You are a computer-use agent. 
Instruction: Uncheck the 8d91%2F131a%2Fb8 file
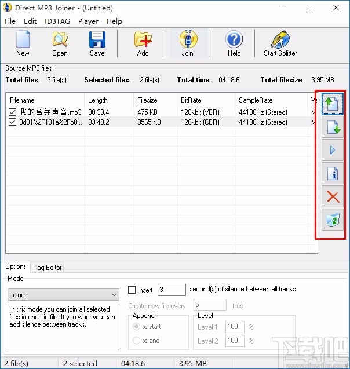pos(13,122)
